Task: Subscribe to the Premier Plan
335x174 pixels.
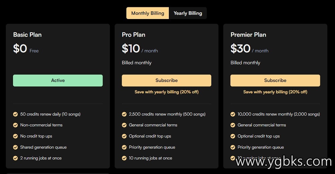Action: pos(275,81)
